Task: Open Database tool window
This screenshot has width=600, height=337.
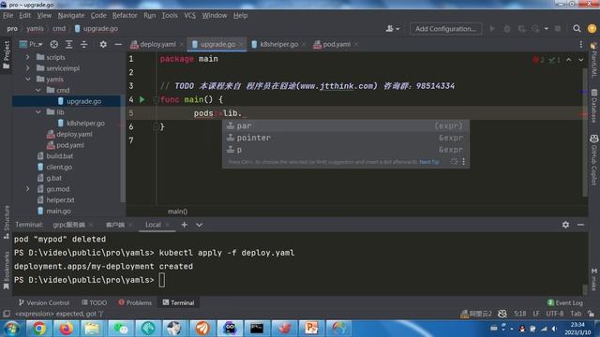Action: point(593,106)
